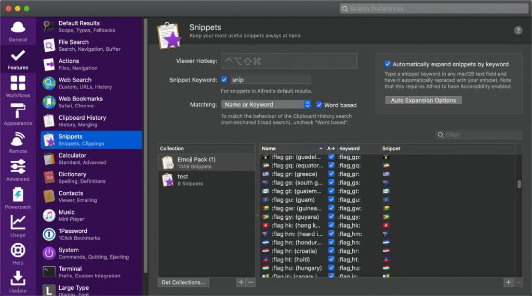Click the Auto Expansion Options button
This screenshot has height=296, width=532.
coord(423,100)
